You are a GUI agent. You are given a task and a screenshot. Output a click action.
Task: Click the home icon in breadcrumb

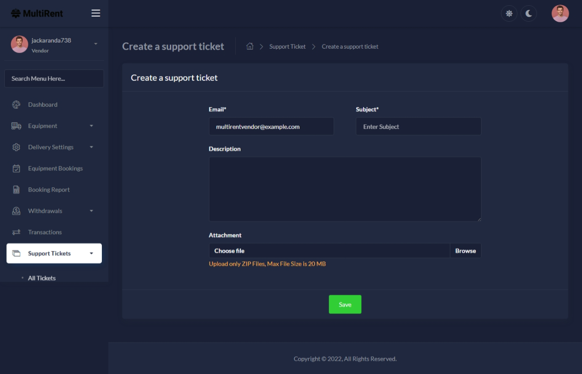[x=250, y=46]
